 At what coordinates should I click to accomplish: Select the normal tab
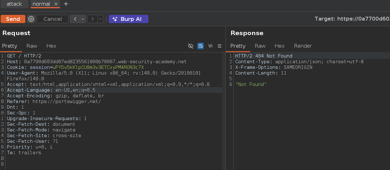pos(41,4)
